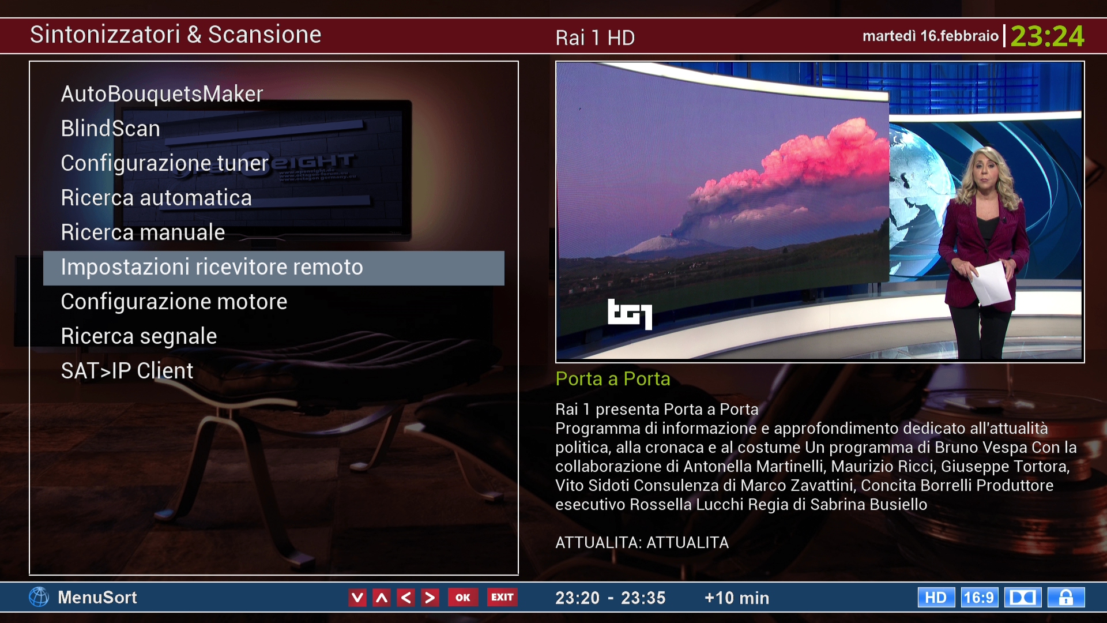Viewport: 1107px width, 623px height.
Task: Click the Porta a Porta programme title
Action: tap(613, 379)
